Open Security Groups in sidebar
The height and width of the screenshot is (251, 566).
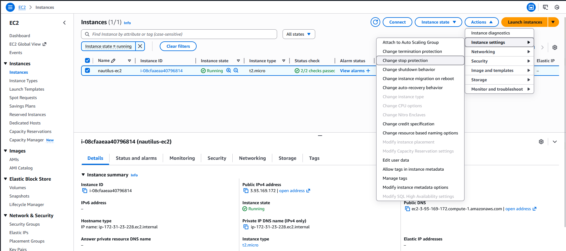(x=25, y=224)
